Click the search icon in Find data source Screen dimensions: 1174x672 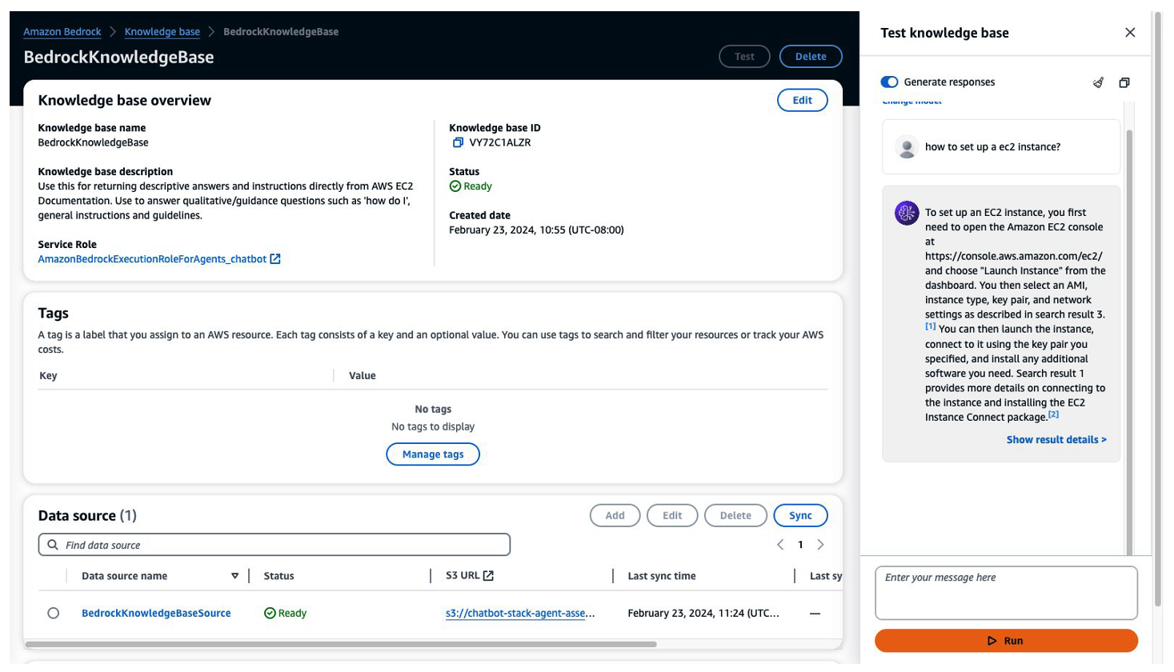tap(53, 545)
